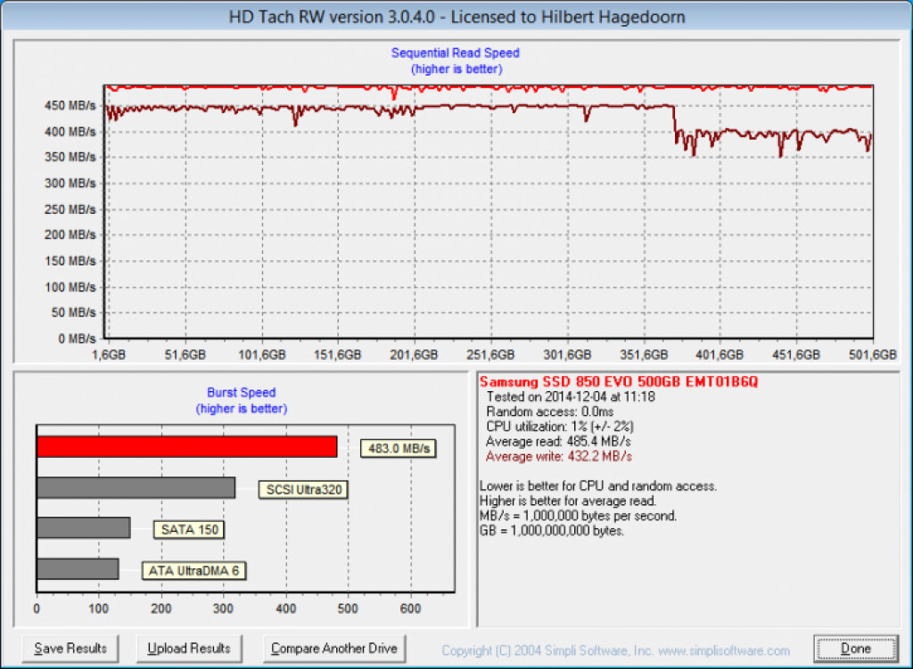Viewport: 913px width, 669px height.
Task: Click the Simpli Software copyright line
Action: tap(615, 650)
